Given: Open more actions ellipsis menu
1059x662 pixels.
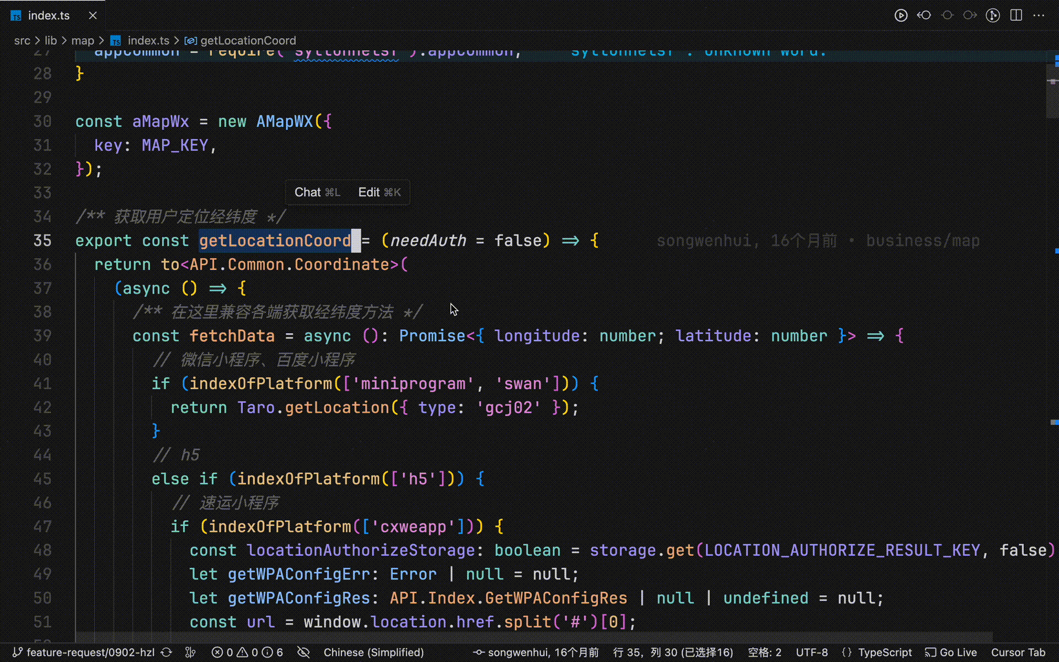Looking at the screenshot, I should click(1039, 15).
